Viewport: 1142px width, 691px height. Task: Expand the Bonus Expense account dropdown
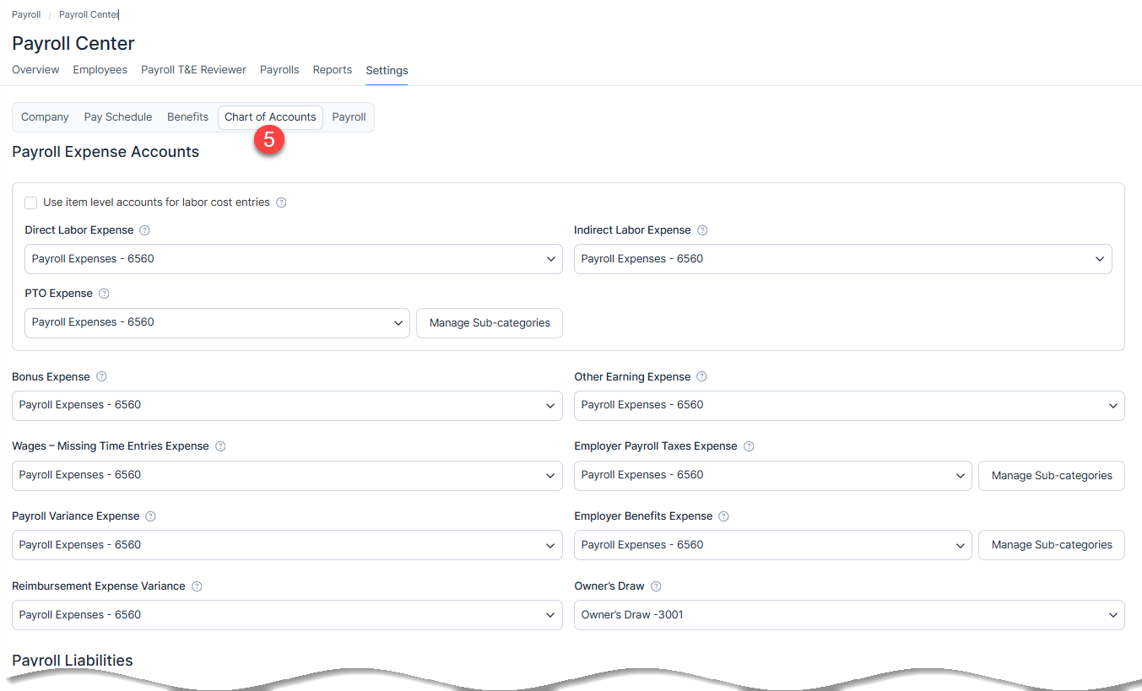(287, 405)
